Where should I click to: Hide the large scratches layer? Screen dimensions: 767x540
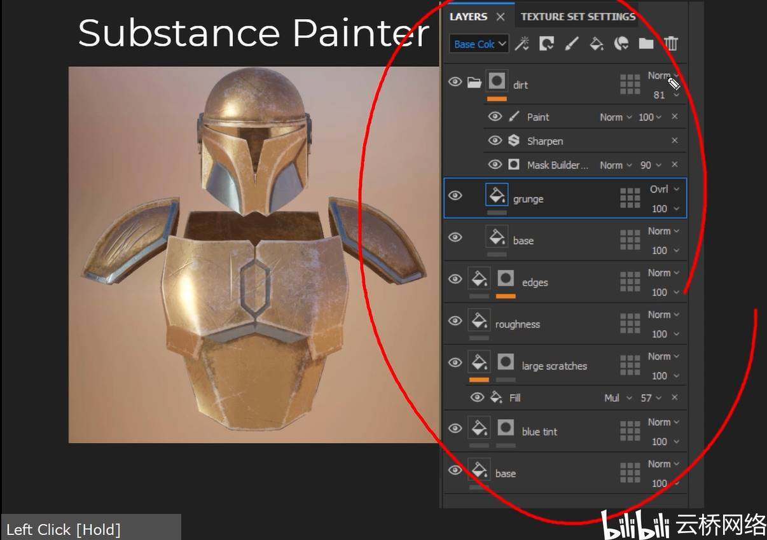point(455,363)
